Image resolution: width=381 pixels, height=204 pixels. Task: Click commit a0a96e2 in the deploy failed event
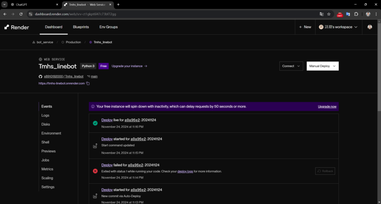(135, 165)
